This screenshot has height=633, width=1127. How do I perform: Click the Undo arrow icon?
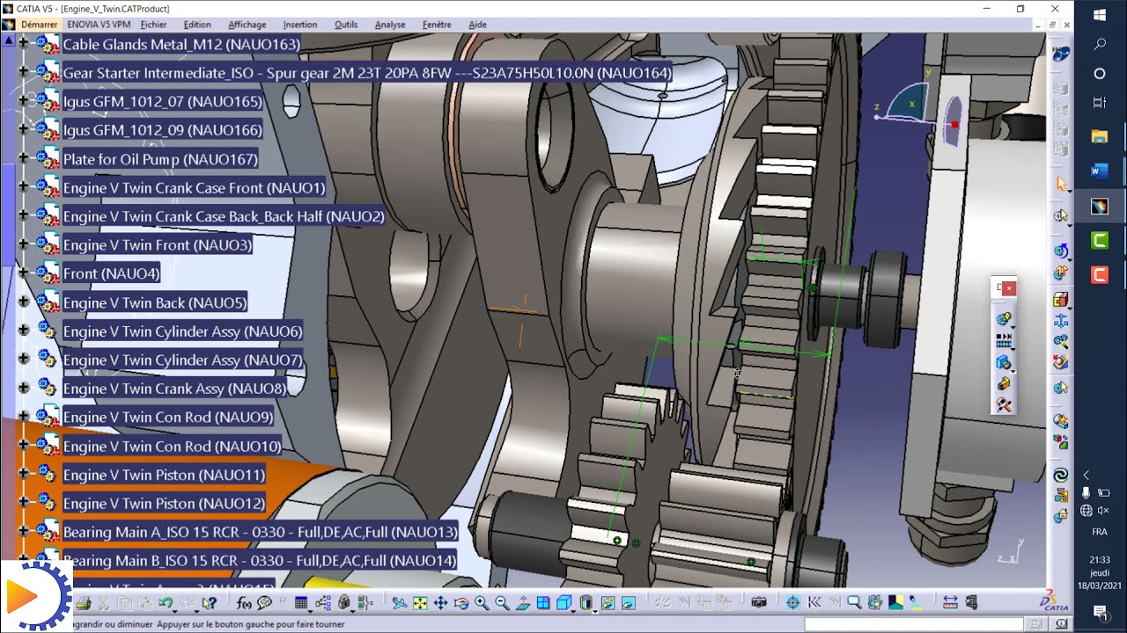pos(165,603)
